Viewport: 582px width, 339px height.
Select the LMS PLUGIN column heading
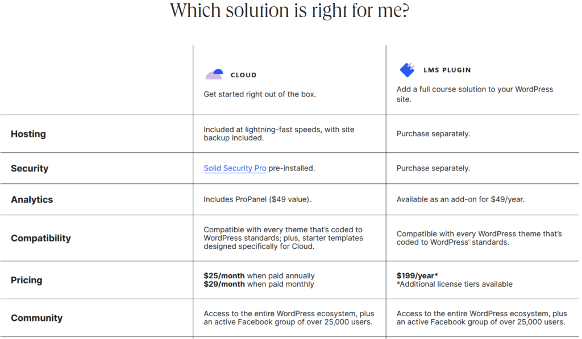pyautogui.click(x=447, y=70)
